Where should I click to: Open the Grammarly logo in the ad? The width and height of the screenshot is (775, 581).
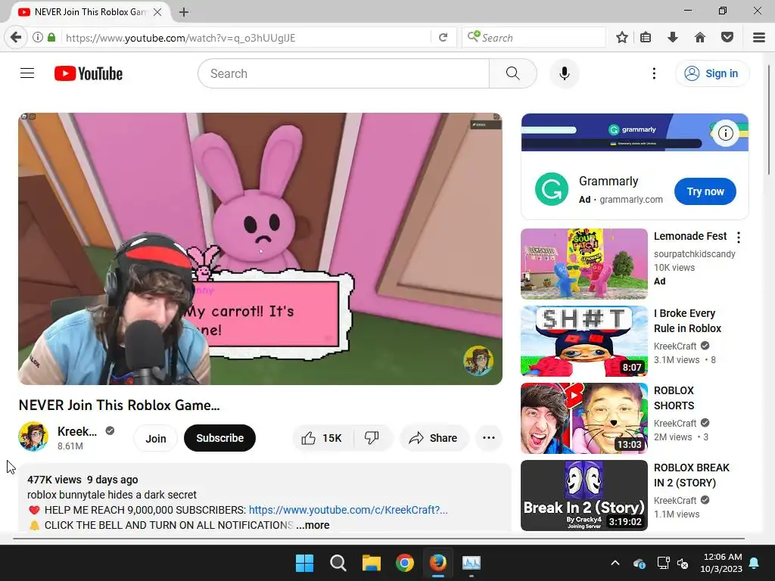pos(552,188)
